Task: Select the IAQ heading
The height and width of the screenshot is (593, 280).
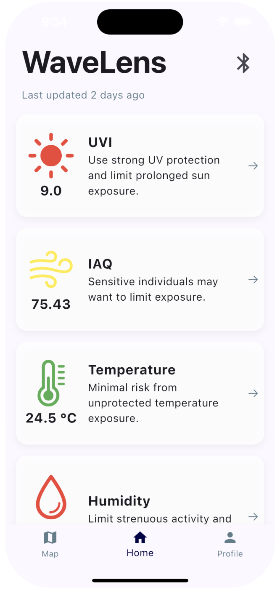Action: coord(100,264)
